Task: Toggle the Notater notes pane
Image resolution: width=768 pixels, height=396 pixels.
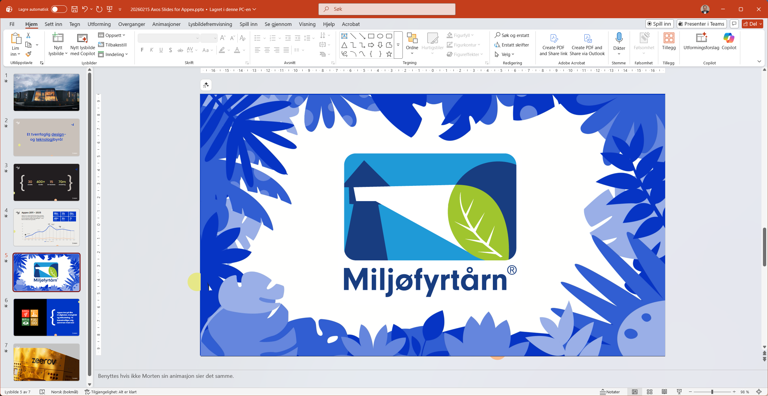Action: point(610,392)
